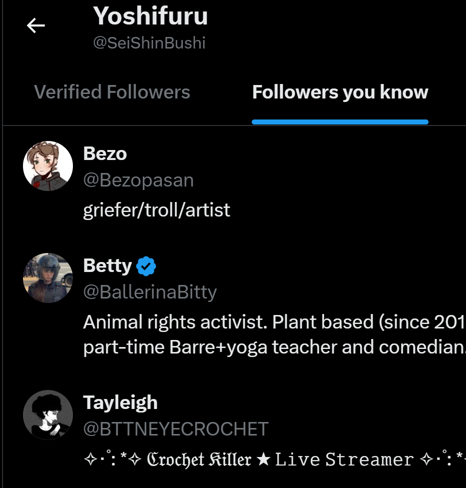This screenshot has height=488, width=466.
Task: Select the Followers you know tab
Action: click(340, 92)
